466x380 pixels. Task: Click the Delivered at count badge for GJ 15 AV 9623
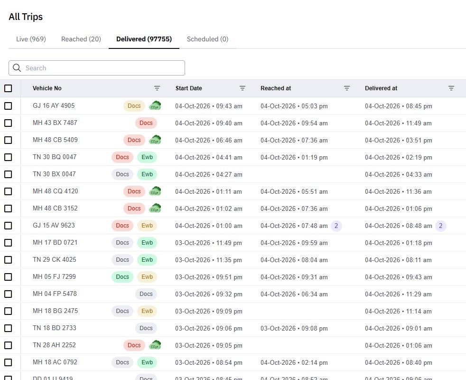tap(441, 226)
